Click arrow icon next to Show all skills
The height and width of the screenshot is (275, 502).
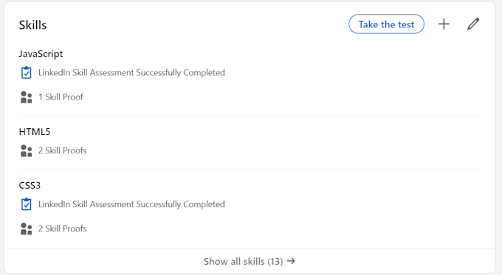point(291,261)
